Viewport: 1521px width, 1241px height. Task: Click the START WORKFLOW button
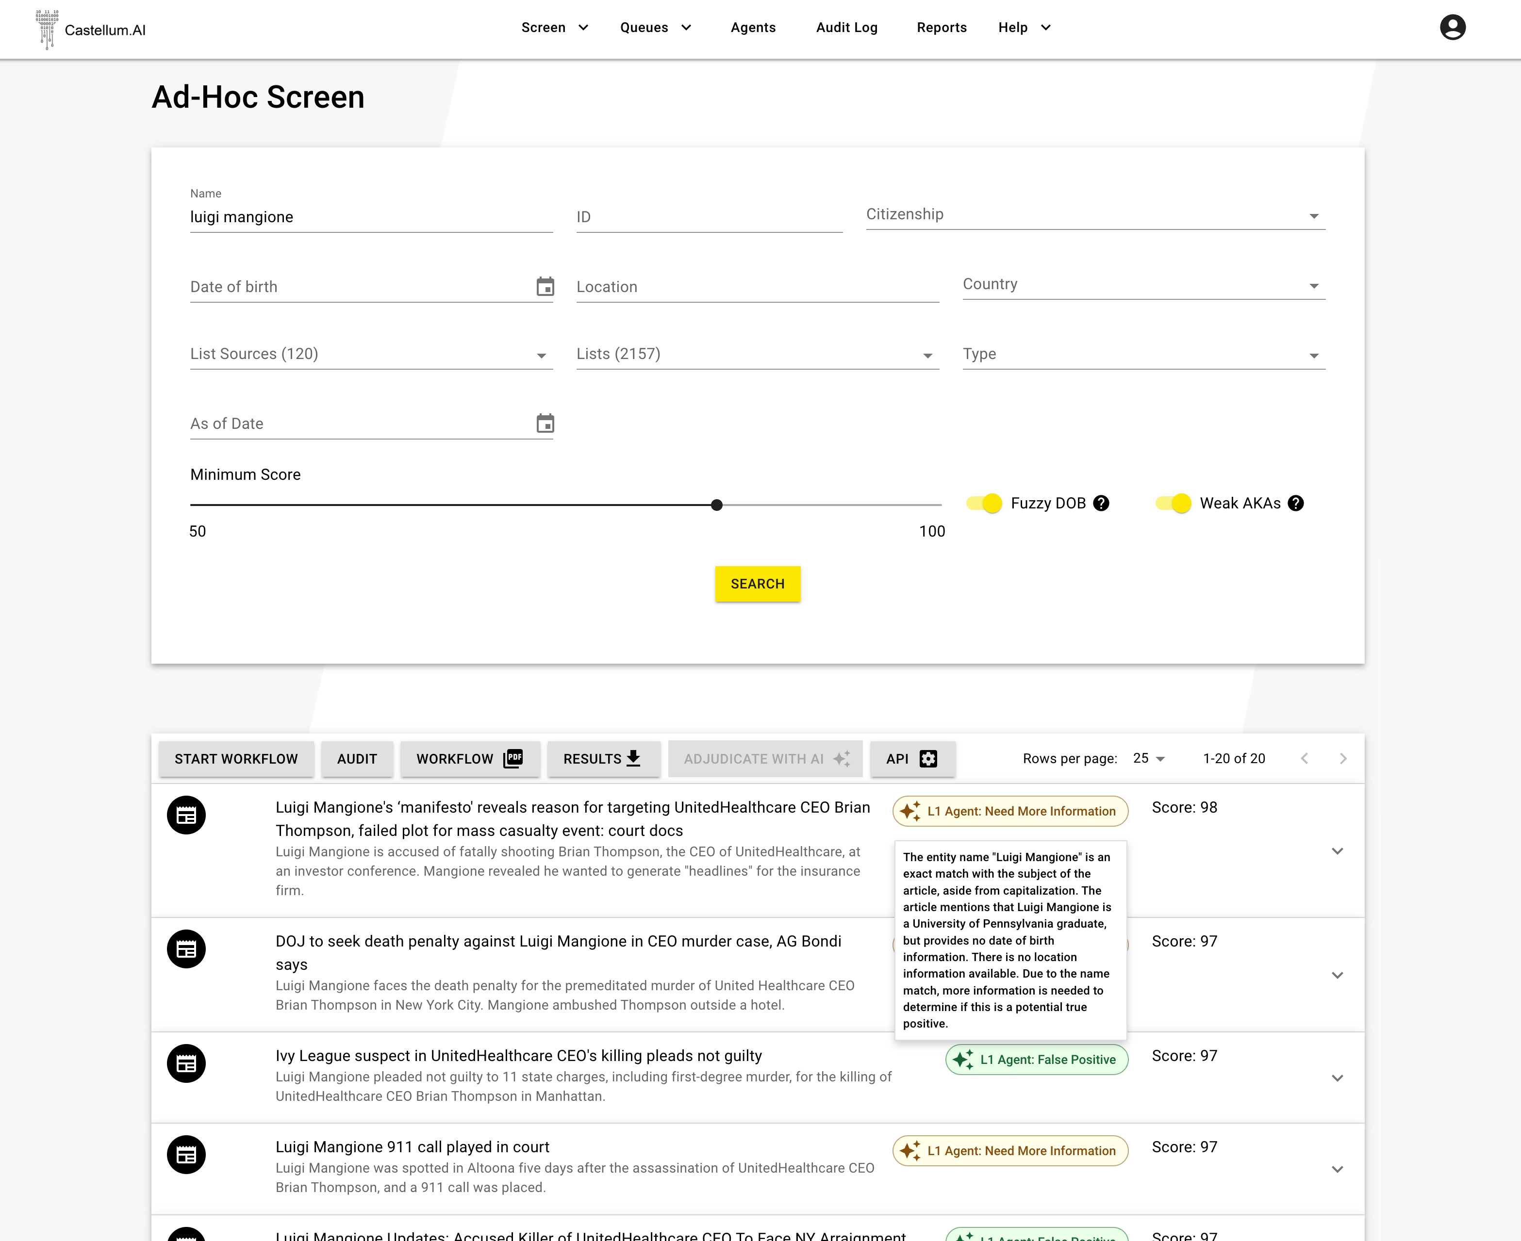[x=236, y=758]
